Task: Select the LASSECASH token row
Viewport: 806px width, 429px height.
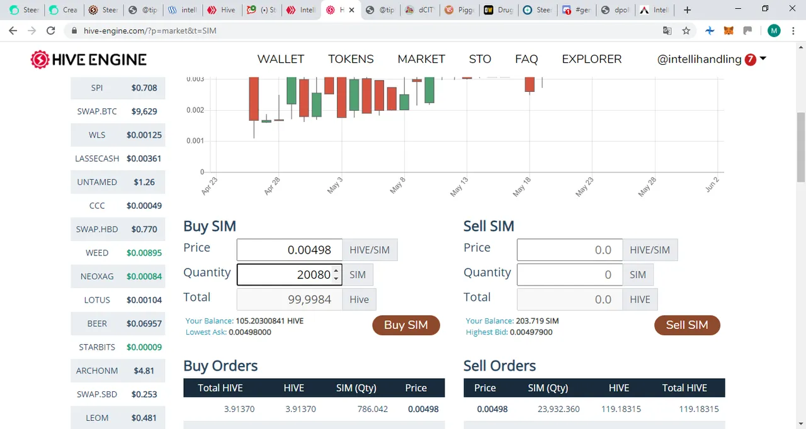Action: 118,159
